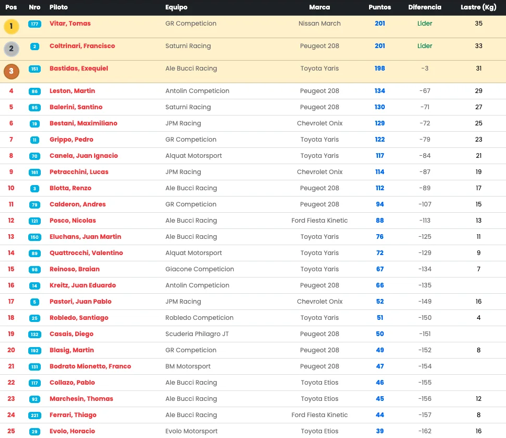Image resolution: width=506 pixels, height=438 pixels.
Task: Click the Lastre (Kg) column header
Action: pos(479,7)
